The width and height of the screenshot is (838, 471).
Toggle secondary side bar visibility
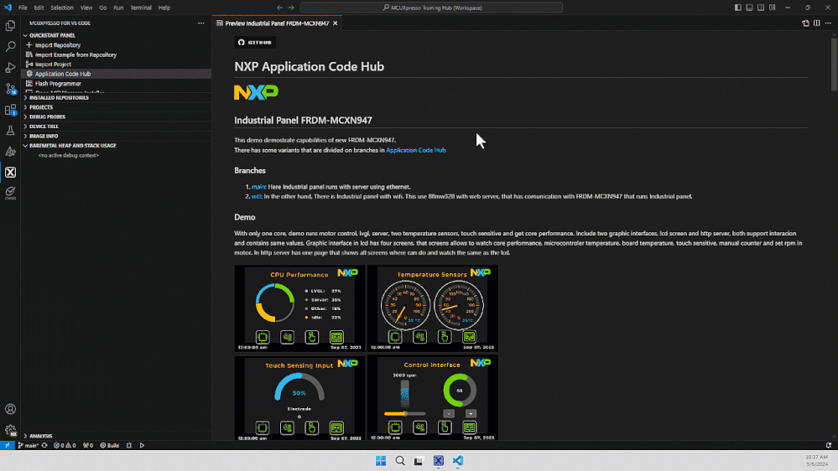[761, 8]
